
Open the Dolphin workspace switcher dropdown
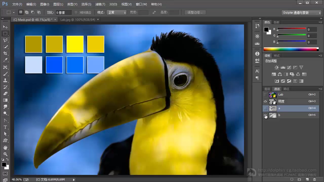coord(301,13)
